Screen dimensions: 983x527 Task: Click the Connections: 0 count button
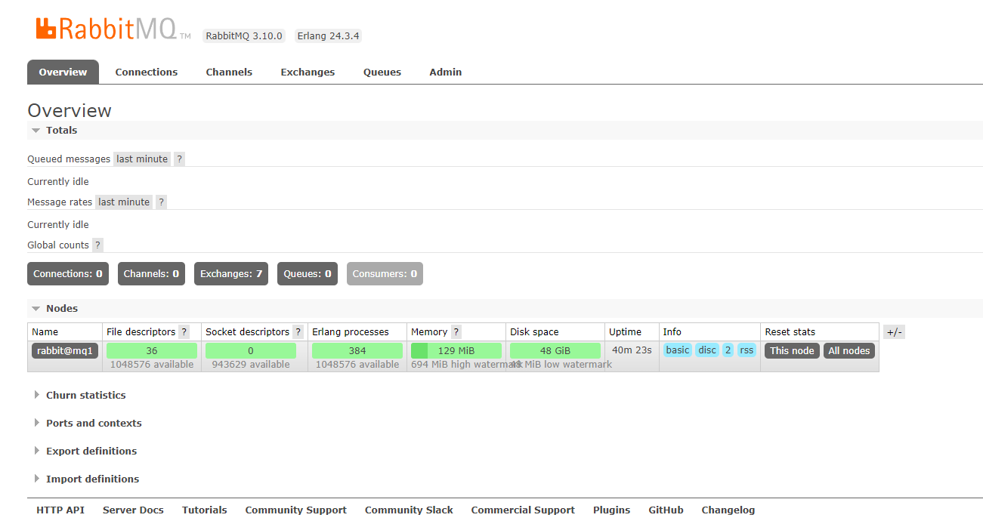tap(68, 274)
